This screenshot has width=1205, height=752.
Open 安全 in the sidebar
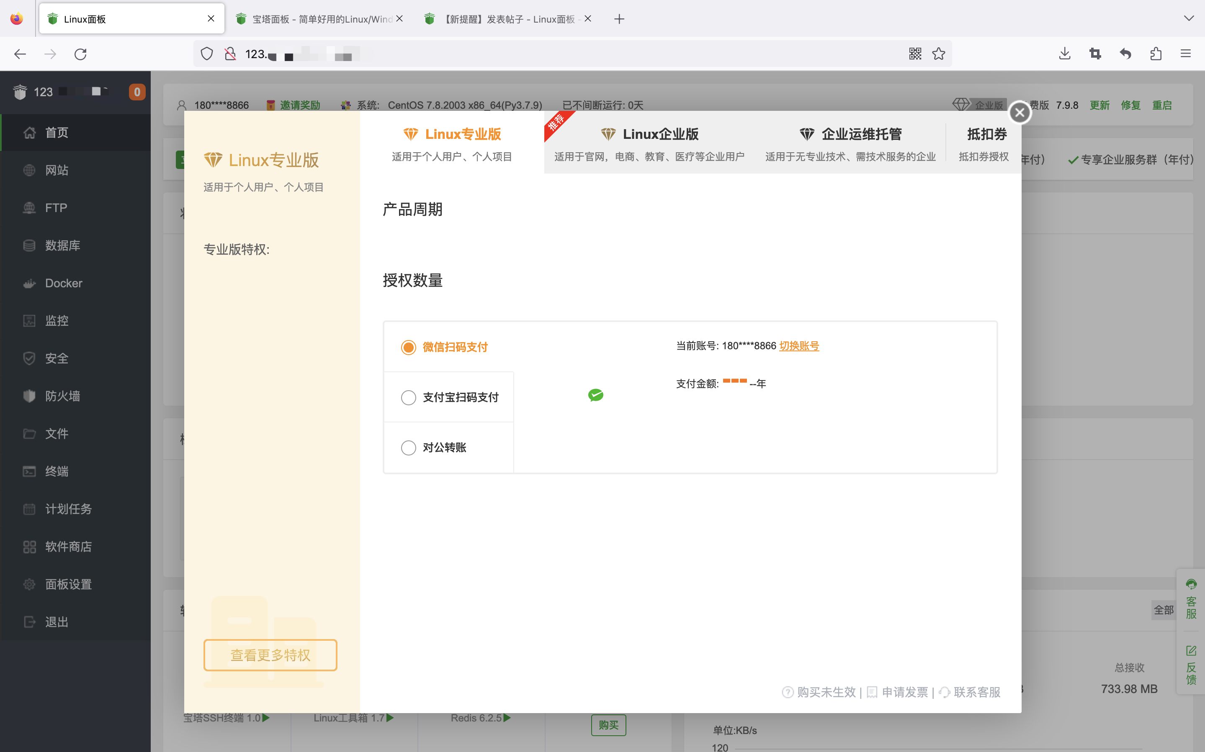pos(76,358)
